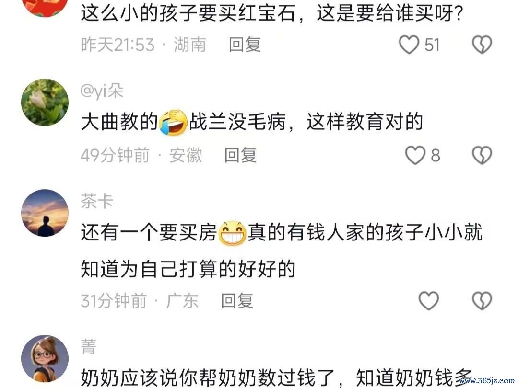Screen dimensions: 518x388
Task: Tap grinning emoji in 茶卡's comment
Action: click(232, 233)
